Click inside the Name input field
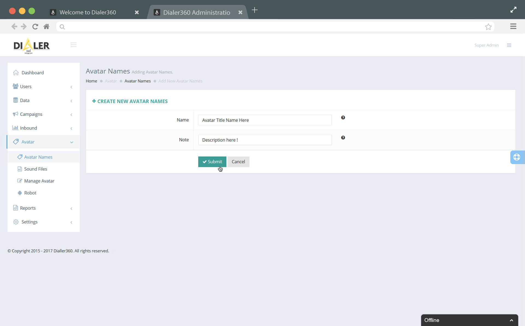525x326 pixels. pyautogui.click(x=264, y=120)
